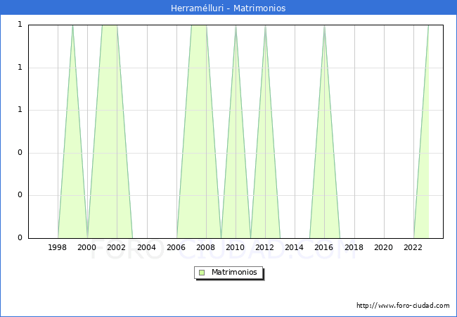
Task: Click the 2023 data peak at chart top
Action: point(428,26)
